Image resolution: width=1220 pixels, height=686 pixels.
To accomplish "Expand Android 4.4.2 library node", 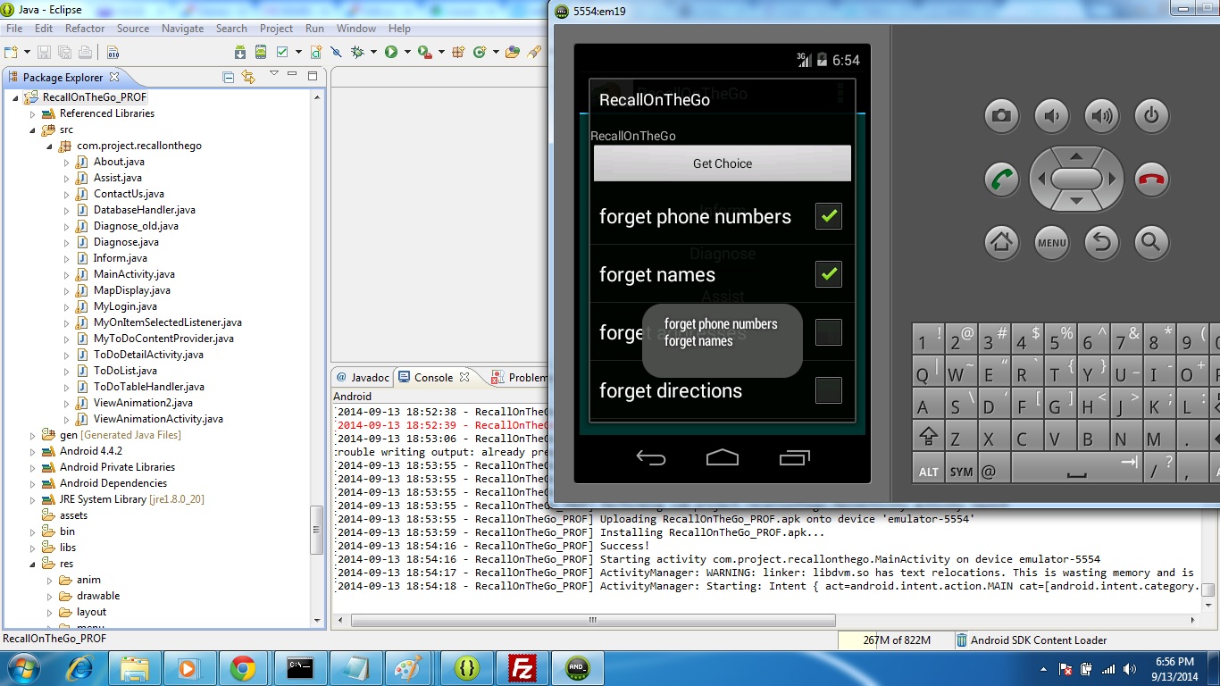I will coord(33,452).
